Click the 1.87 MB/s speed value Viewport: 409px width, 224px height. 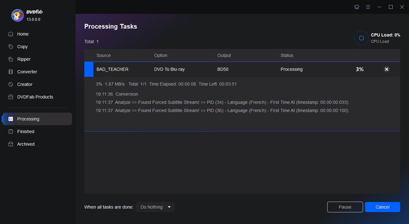(x=115, y=84)
